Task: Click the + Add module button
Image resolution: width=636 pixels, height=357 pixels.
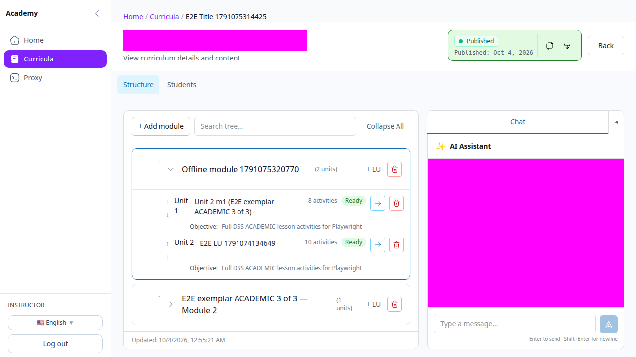Action: point(161,126)
